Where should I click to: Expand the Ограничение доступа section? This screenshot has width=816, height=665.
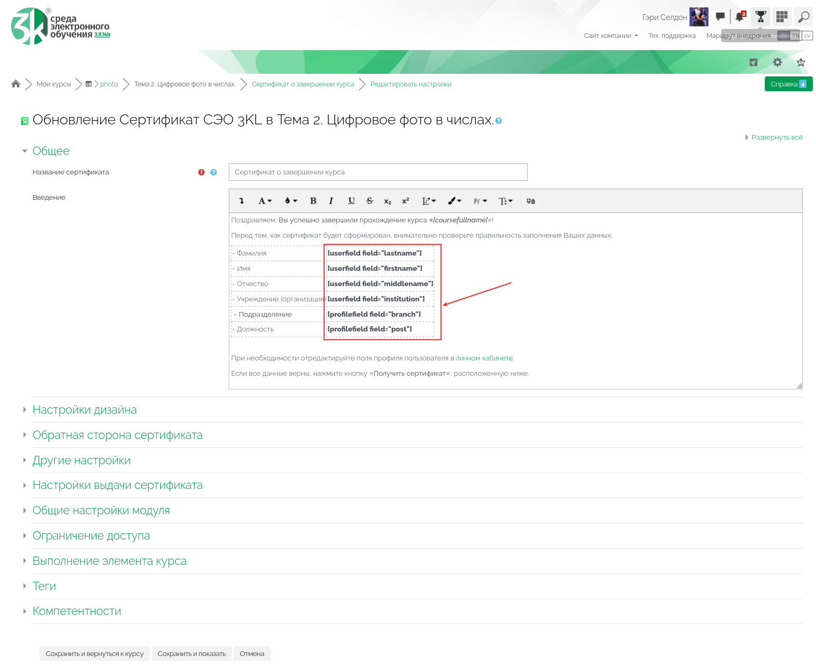(91, 536)
